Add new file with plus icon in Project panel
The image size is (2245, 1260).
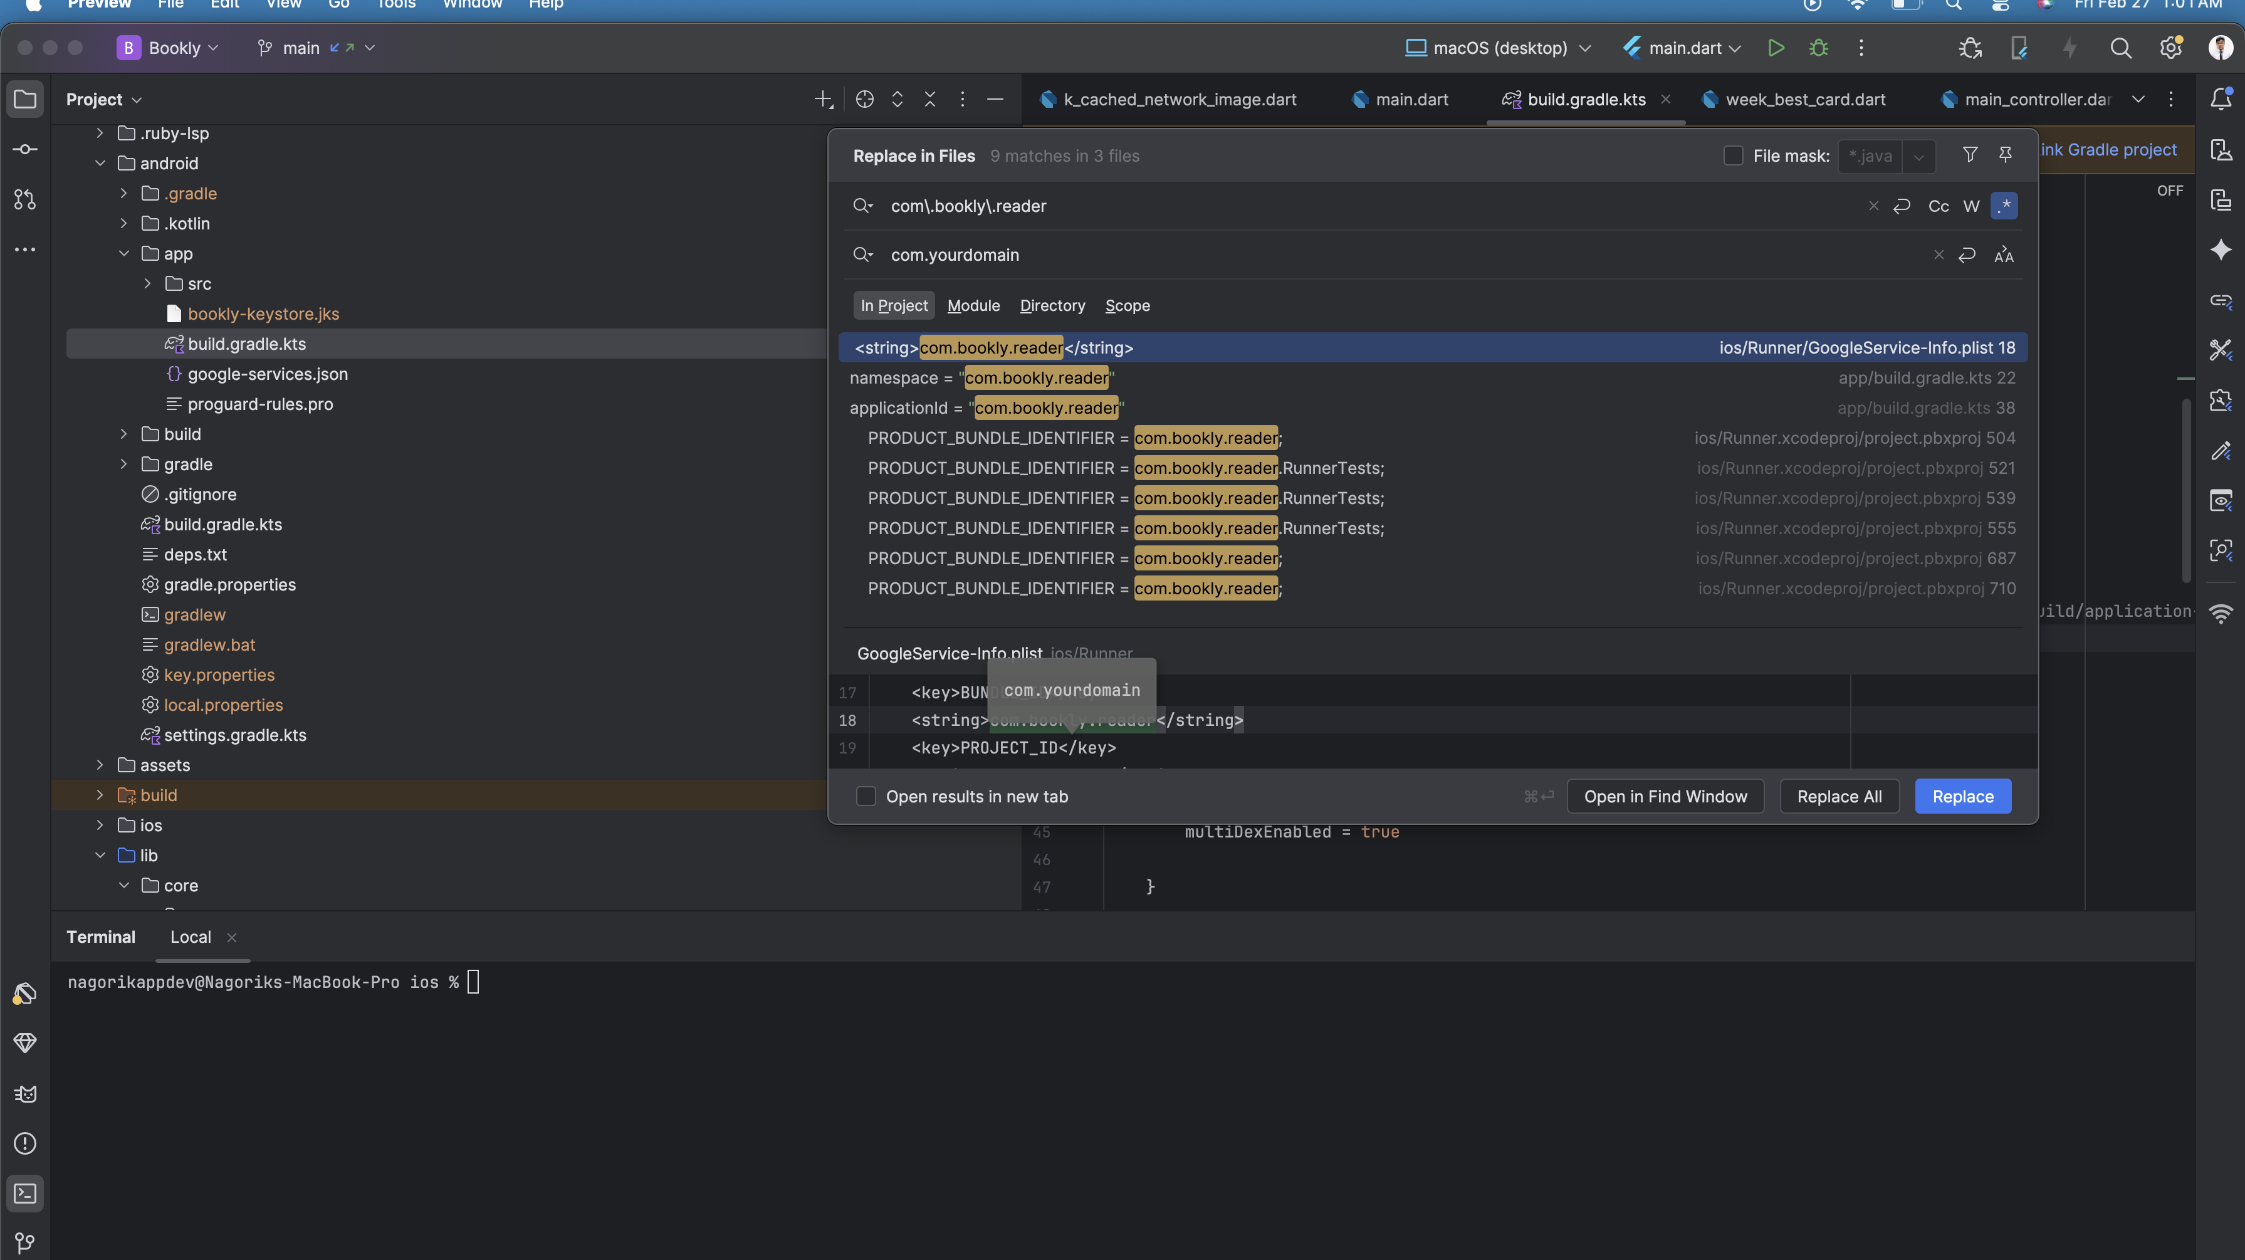(824, 100)
